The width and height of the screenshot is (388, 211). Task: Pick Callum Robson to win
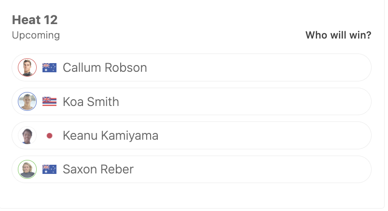(x=192, y=67)
